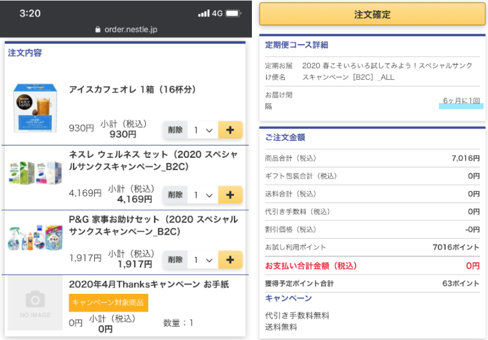Viewport: 488px width, 340px height.
Task: Increase quantity of アイスカフェオレ with plus button
Action: coord(230,130)
